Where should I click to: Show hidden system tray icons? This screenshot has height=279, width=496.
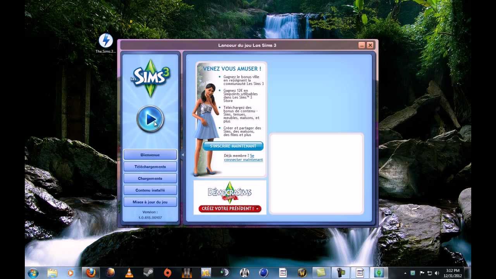pyautogui.click(x=405, y=273)
